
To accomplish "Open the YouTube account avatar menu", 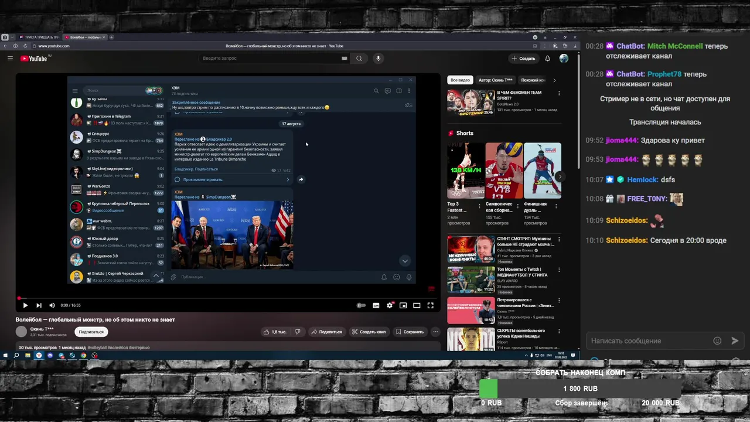I will click(564, 59).
